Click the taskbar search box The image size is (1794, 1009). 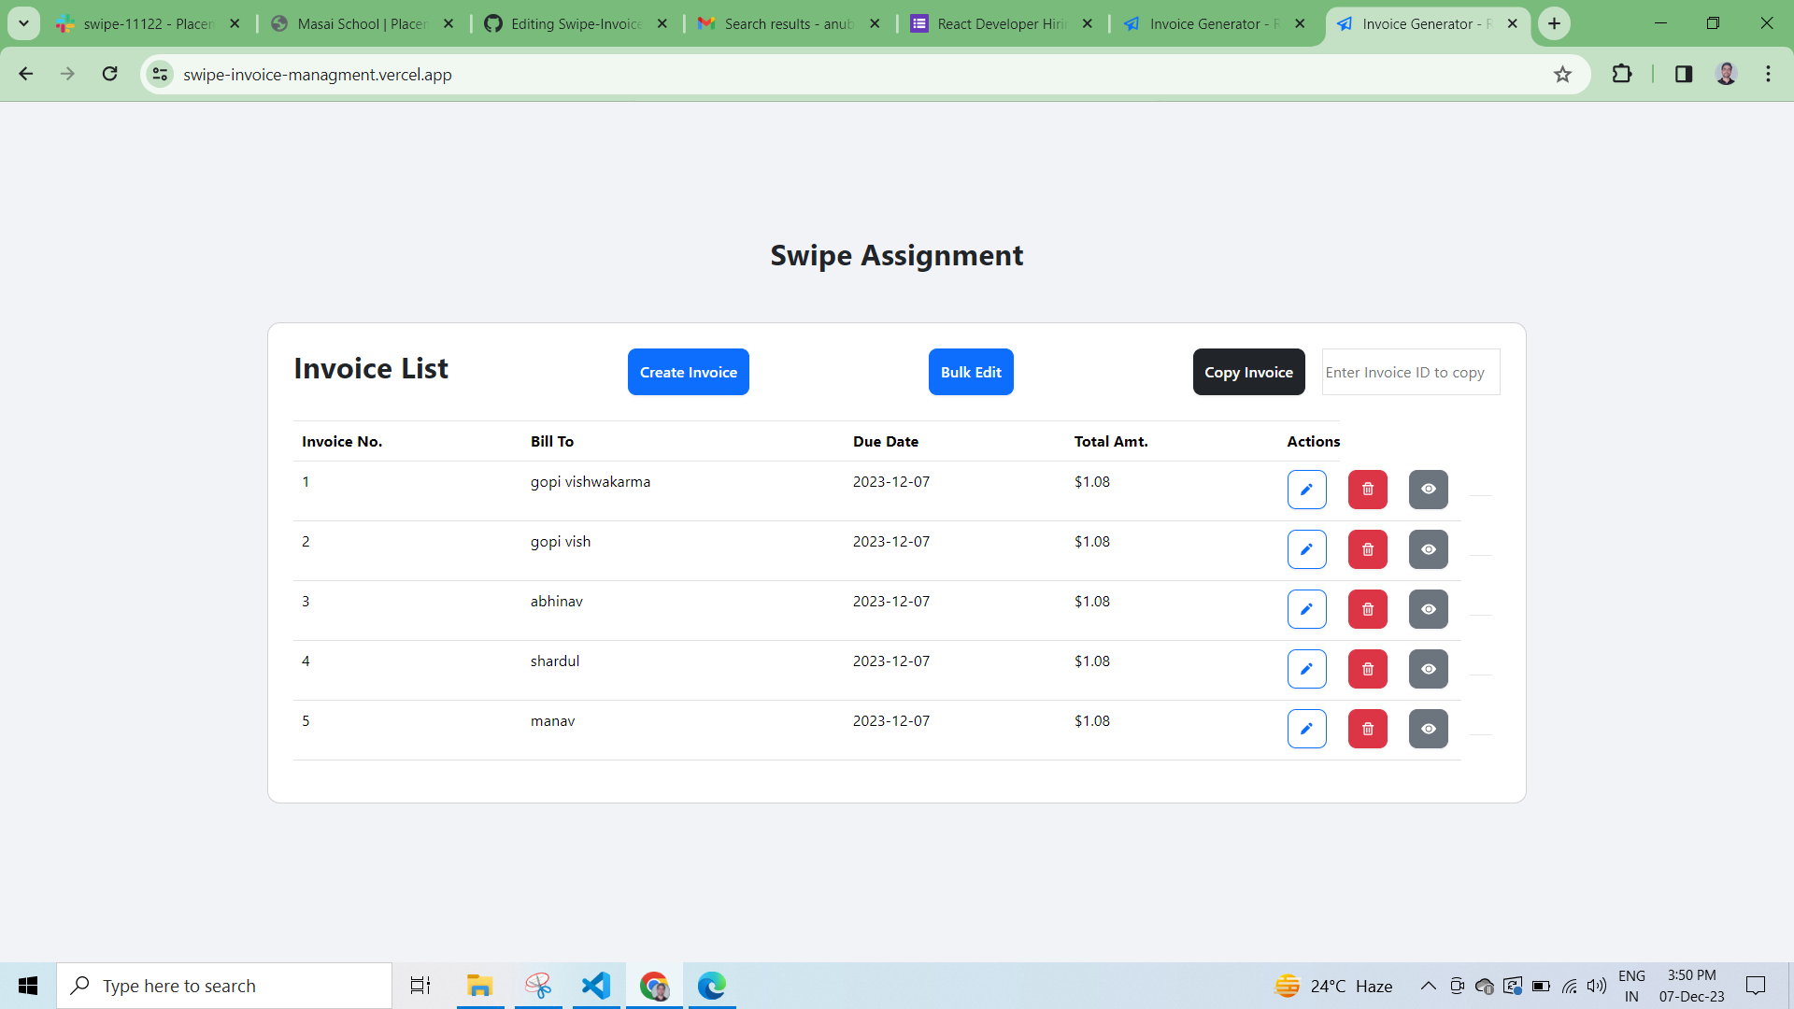[224, 986]
